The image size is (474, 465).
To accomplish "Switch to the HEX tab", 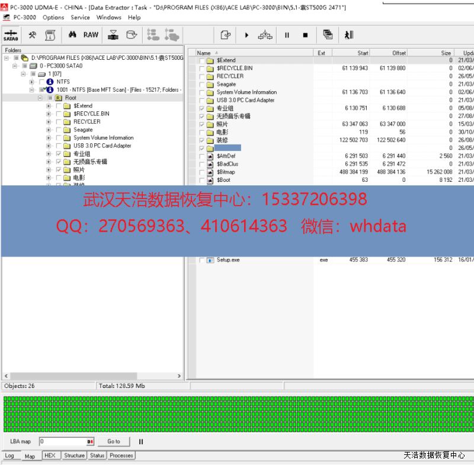I will 50,456.
